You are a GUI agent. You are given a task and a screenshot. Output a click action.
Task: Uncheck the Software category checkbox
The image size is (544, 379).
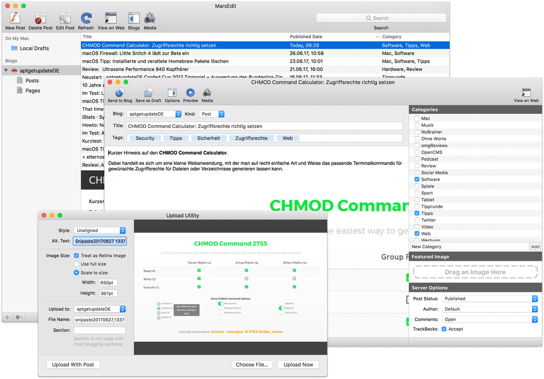417,179
